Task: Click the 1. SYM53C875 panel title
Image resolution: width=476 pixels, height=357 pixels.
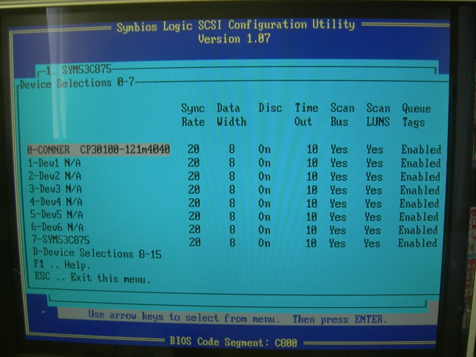Action: pos(79,70)
